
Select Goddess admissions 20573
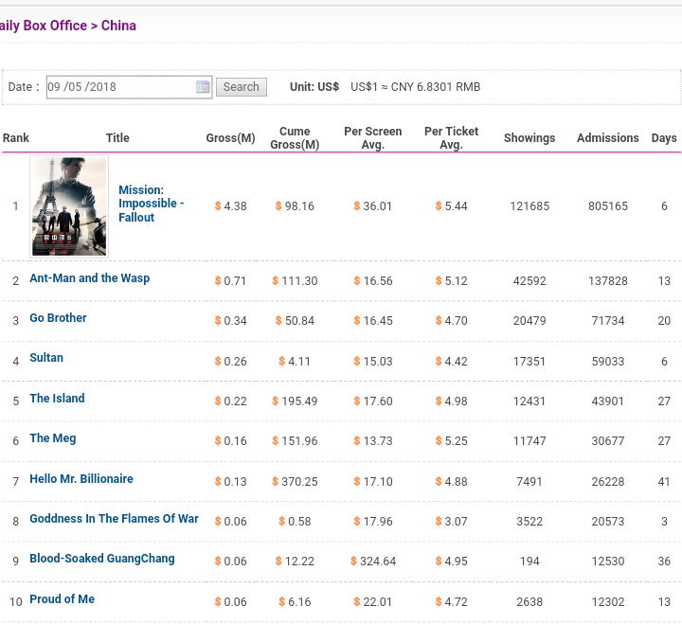607,522
